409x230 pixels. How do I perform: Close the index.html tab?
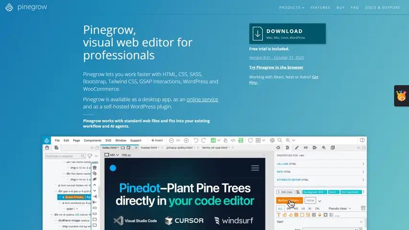pos(136,148)
